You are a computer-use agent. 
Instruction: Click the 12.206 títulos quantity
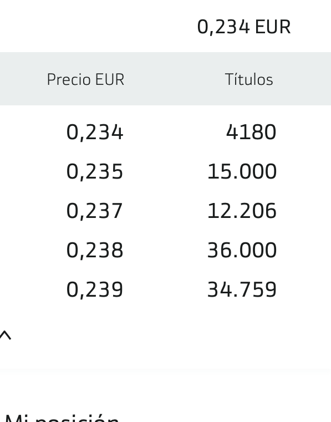(x=242, y=211)
